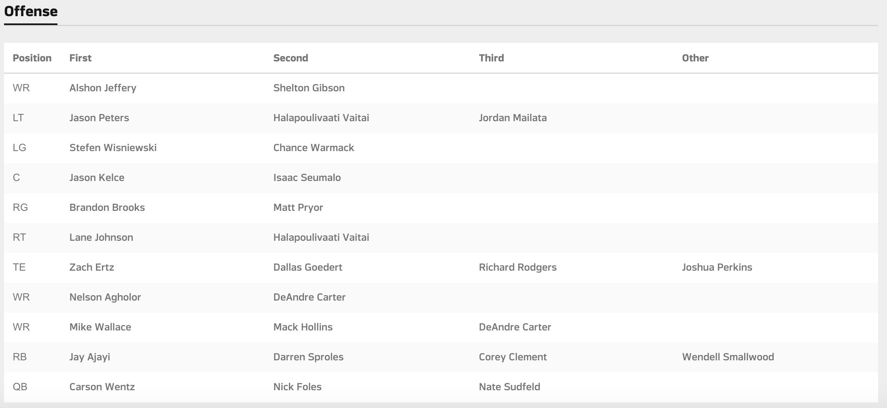The width and height of the screenshot is (887, 408).
Task: Open Nate Sudfeld's player page
Action: coord(509,387)
